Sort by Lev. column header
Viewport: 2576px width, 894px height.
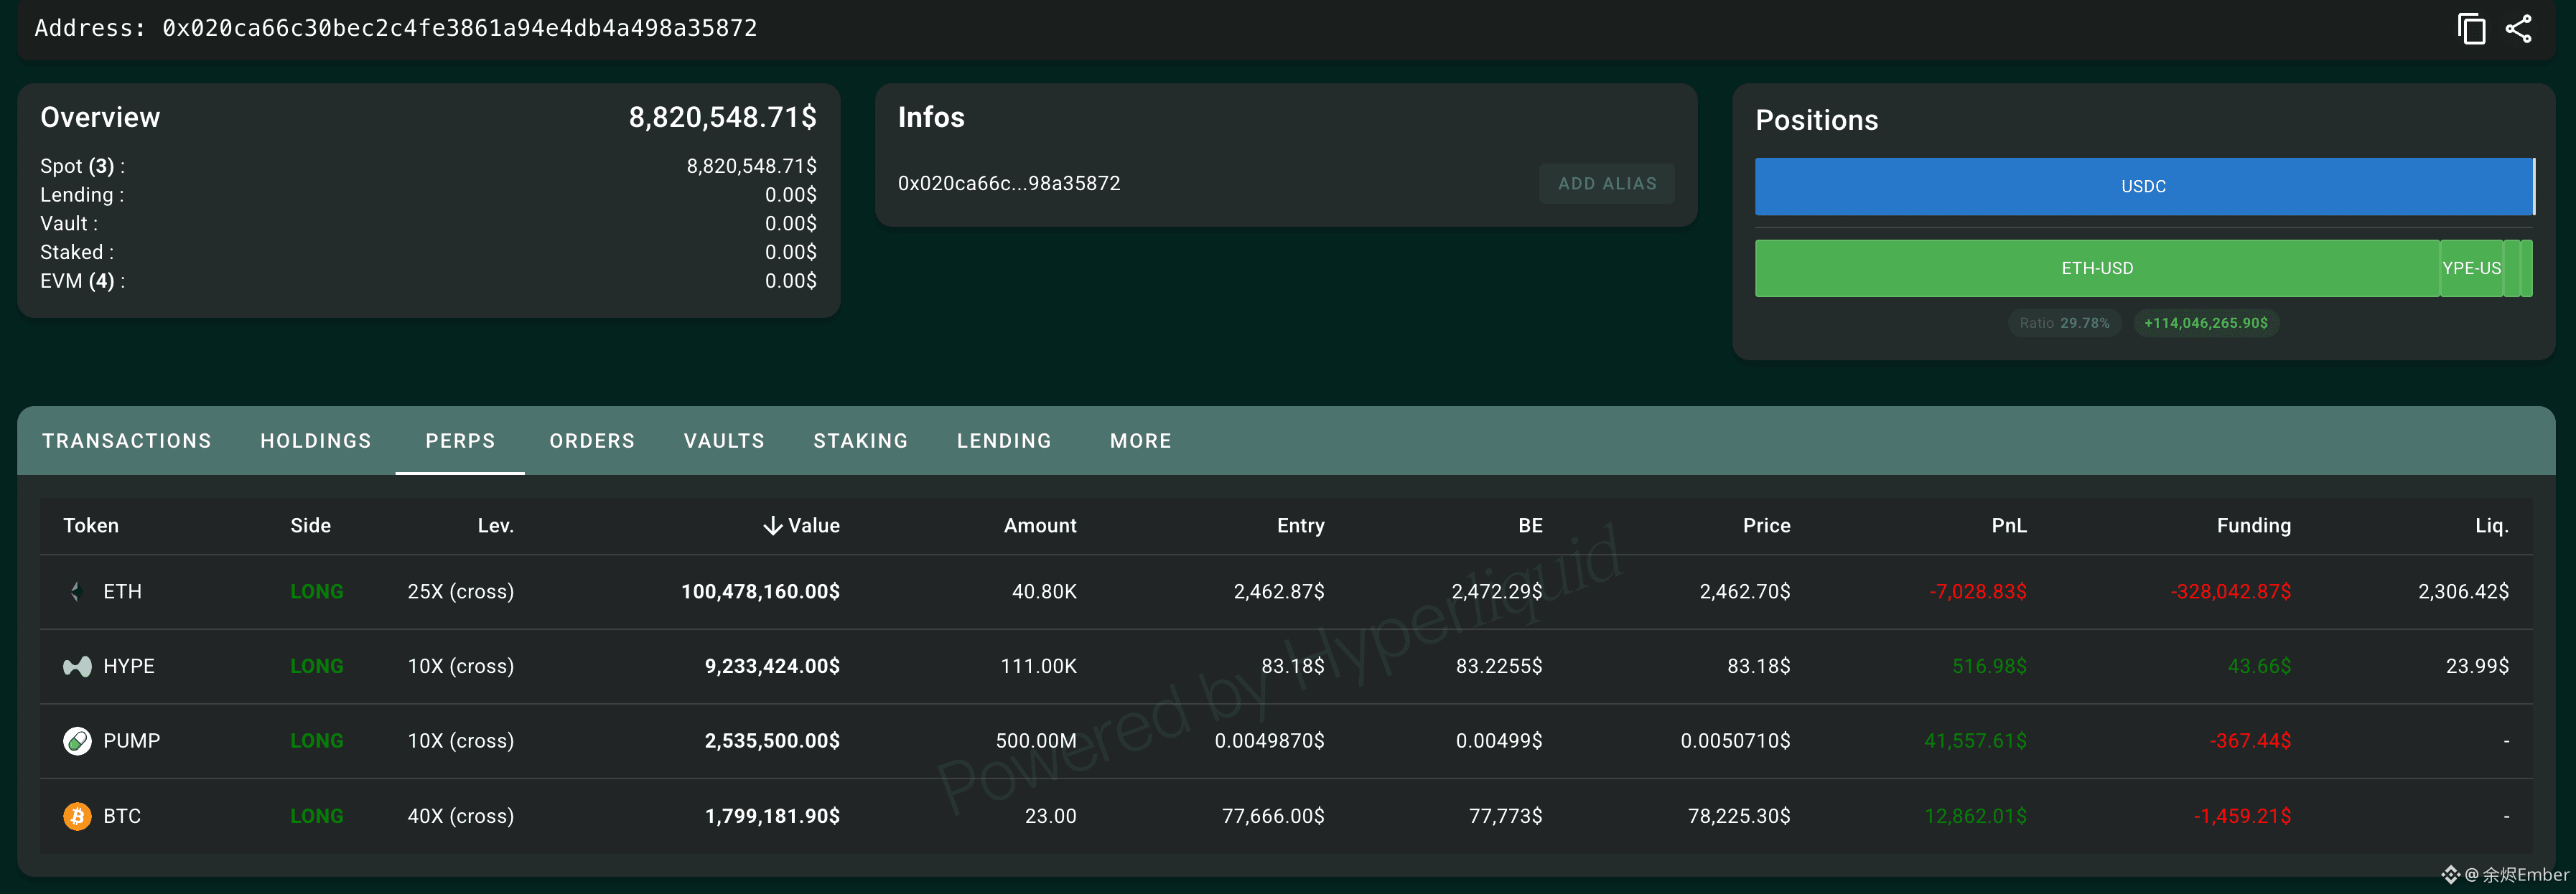coord(495,525)
